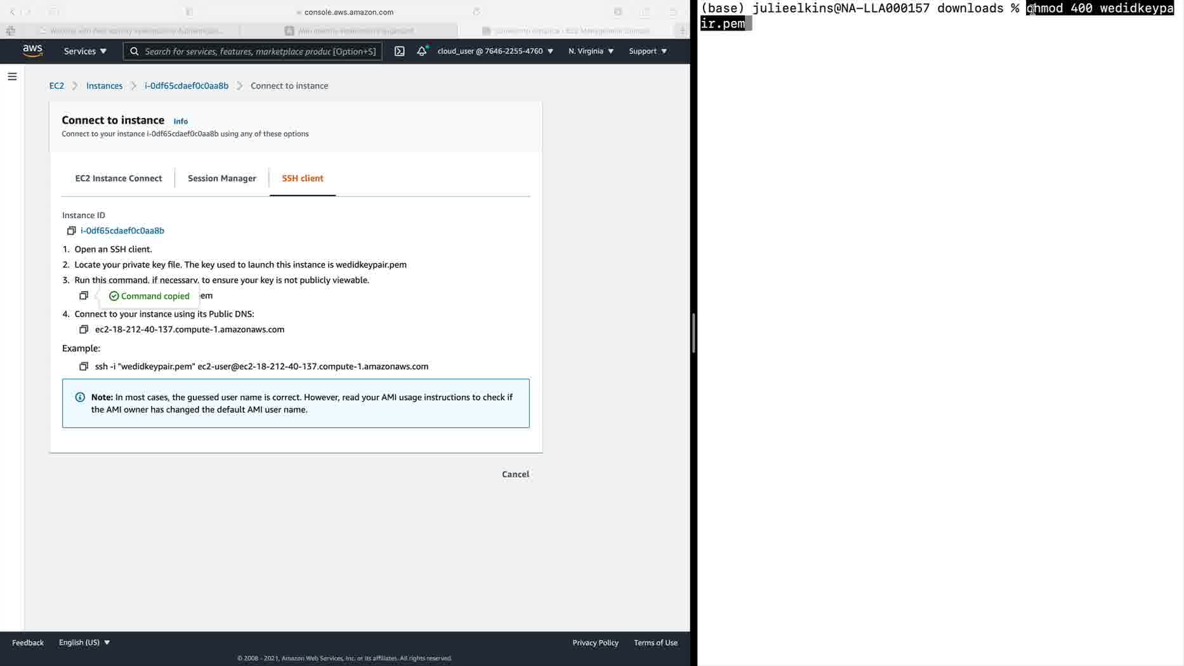The height and width of the screenshot is (666, 1184).
Task: Open the notifications bell
Action: (422, 51)
